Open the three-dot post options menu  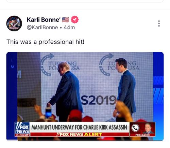click(159, 24)
